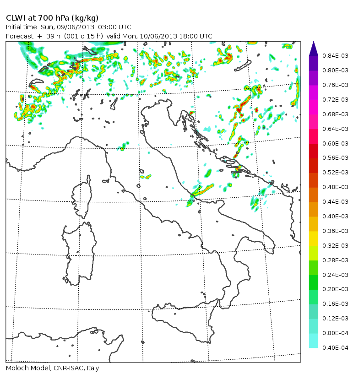Screen dimensions: 348x379
Task: Click the 0.68E-03 colorbar label
Action: (335, 114)
